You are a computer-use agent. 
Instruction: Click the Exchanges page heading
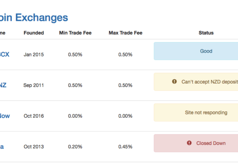pyautogui.click(x=34, y=18)
